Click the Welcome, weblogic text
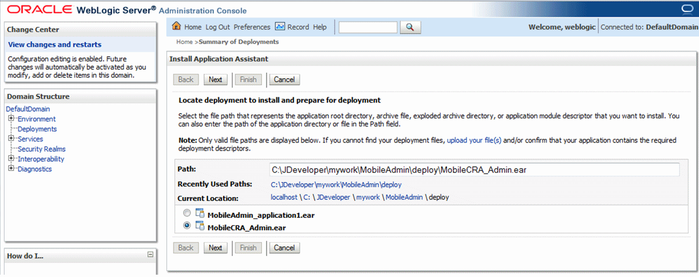Screen dimensions: 699x277 coord(562,27)
